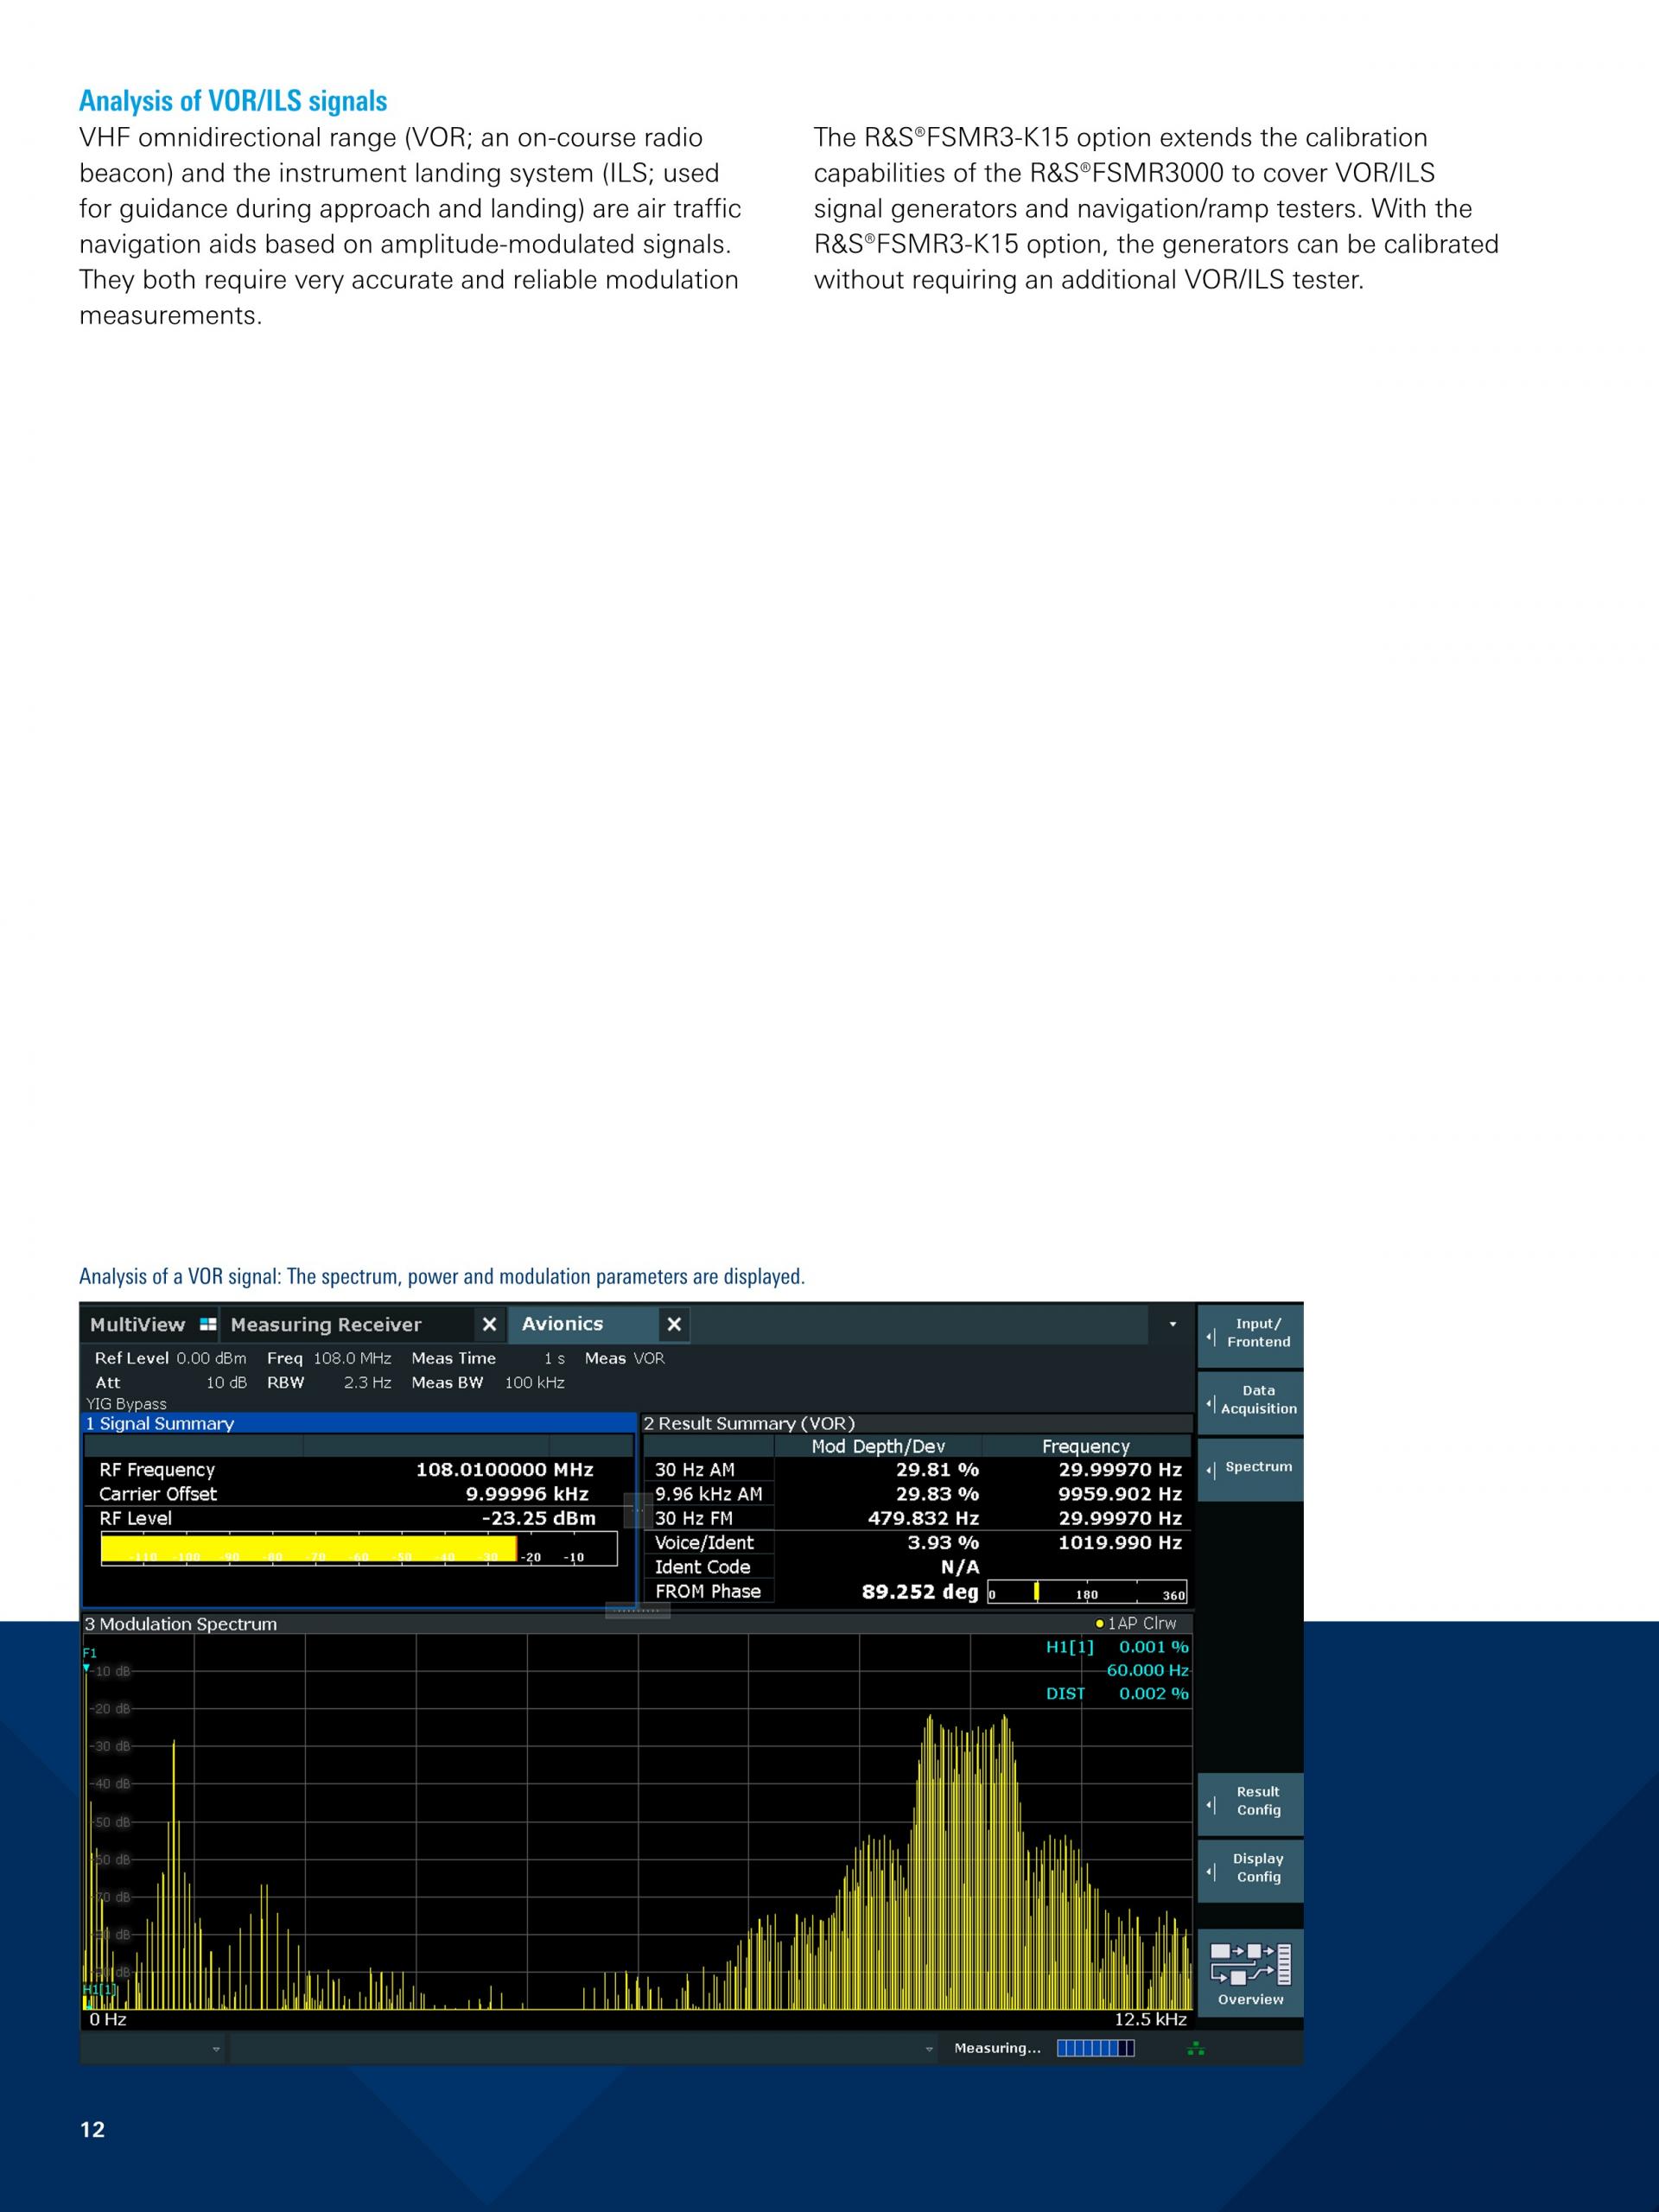Close the Measuring Receiver tab
The width and height of the screenshot is (1659, 2212).
click(x=489, y=1324)
